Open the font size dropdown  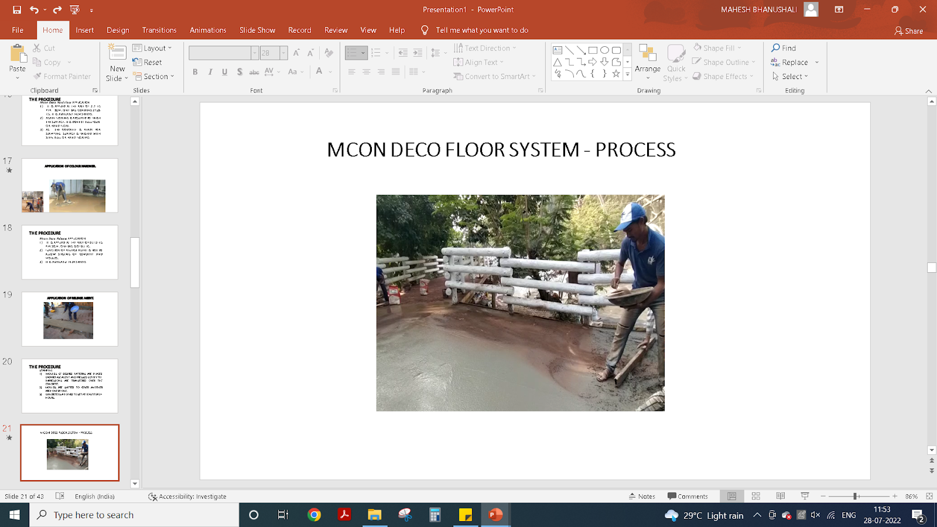(283, 53)
